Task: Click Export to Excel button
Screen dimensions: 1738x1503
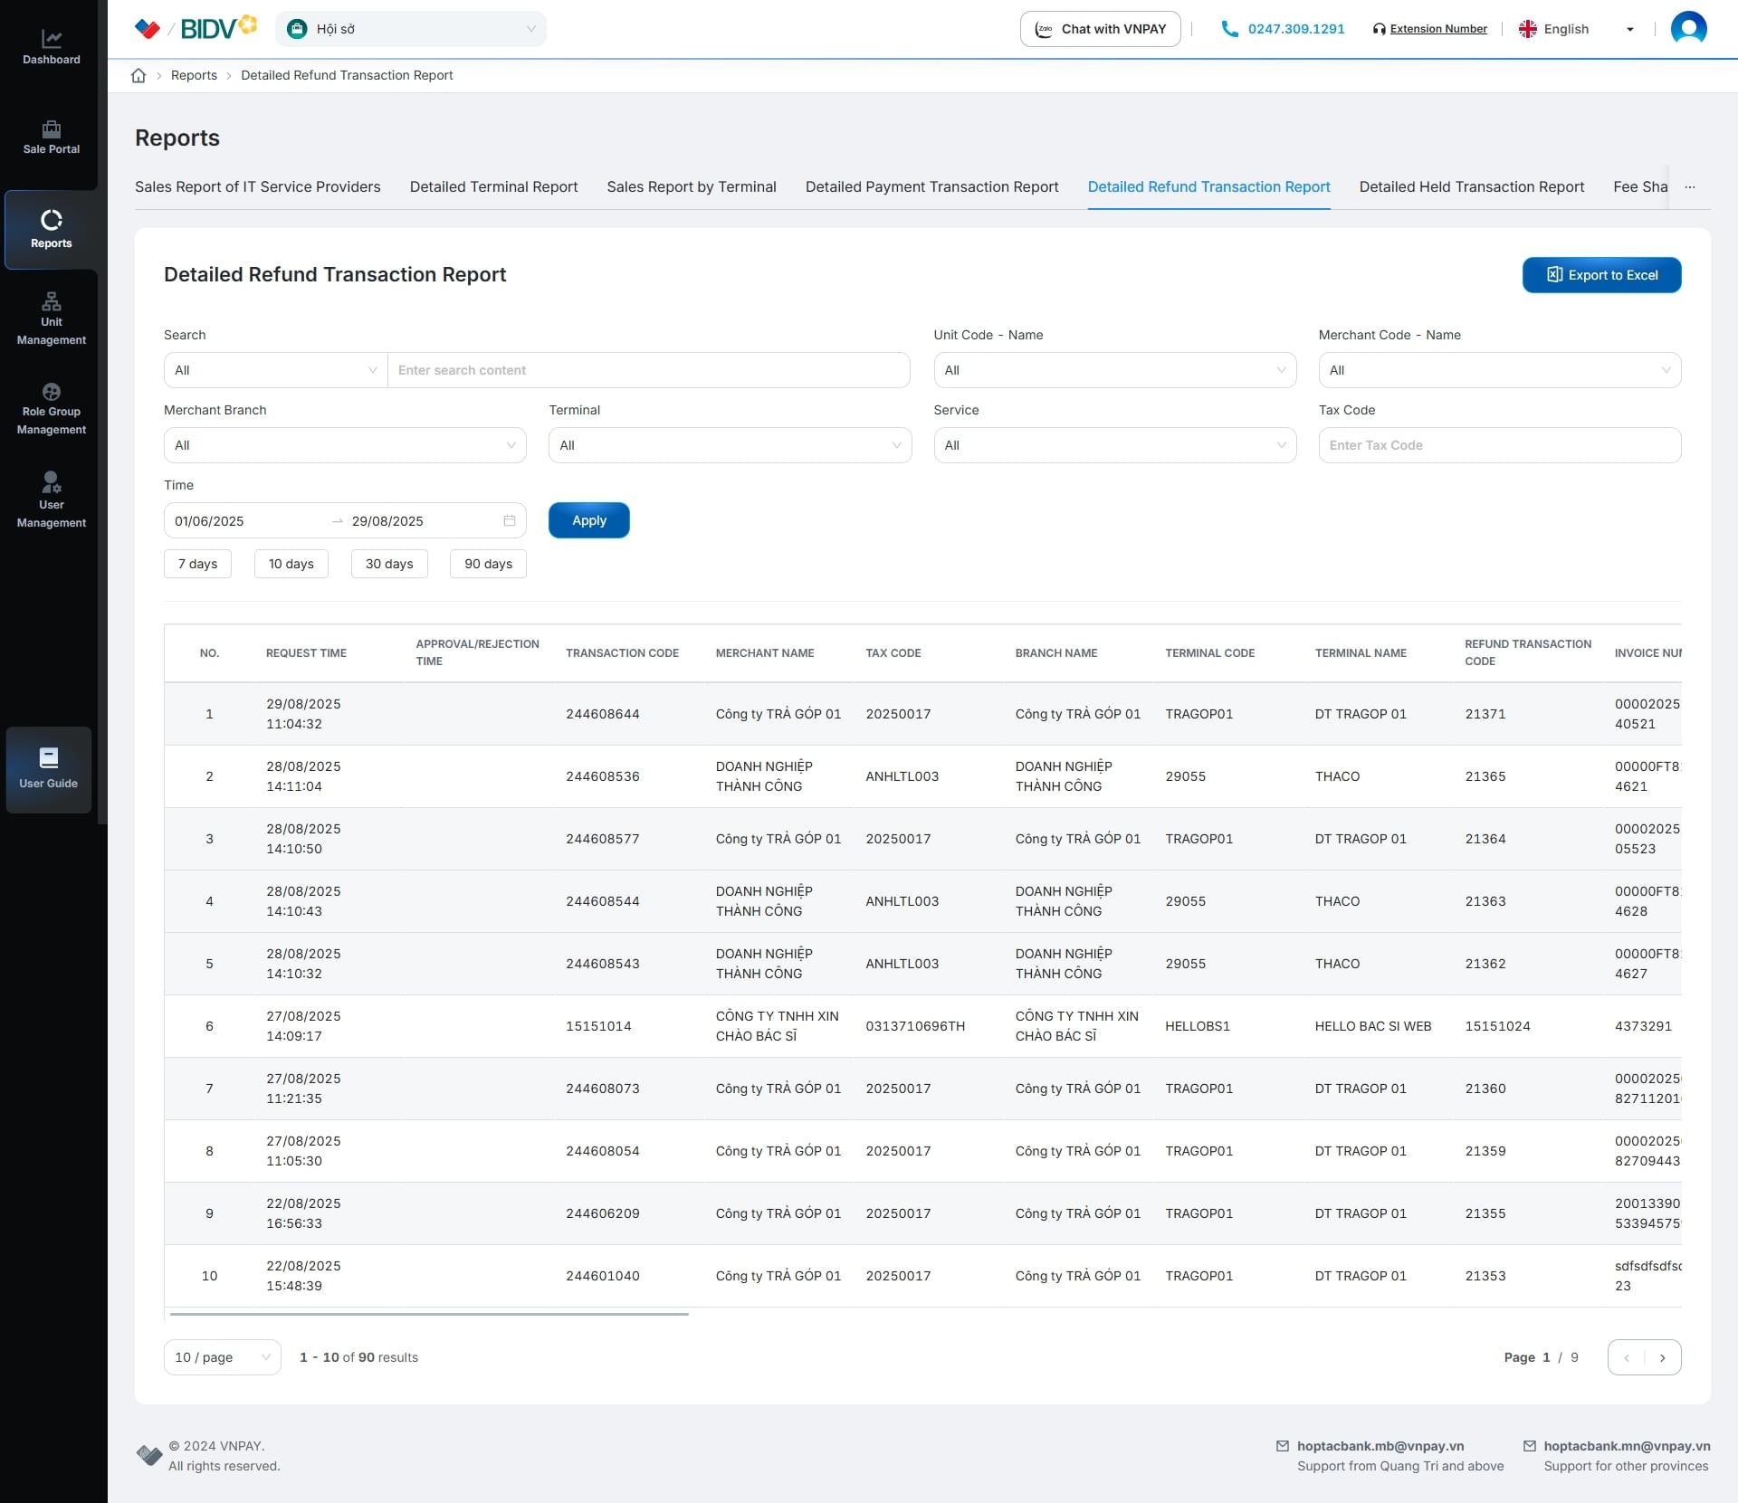Action: click(x=1600, y=275)
